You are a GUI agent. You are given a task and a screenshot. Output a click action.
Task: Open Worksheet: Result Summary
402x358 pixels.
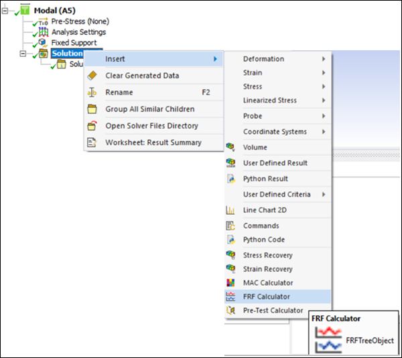[154, 143]
